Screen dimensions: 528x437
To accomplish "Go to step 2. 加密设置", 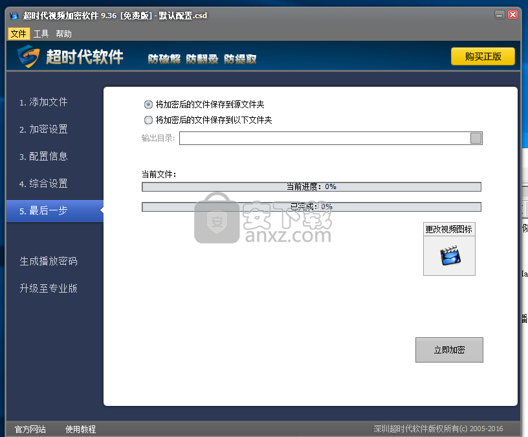I will (x=43, y=129).
